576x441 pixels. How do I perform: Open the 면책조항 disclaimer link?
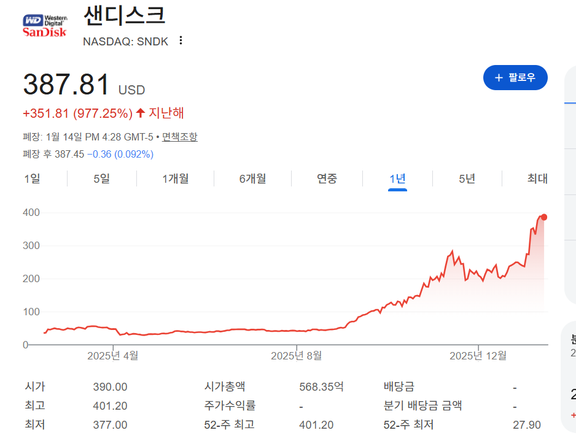click(x=179, y=137)
